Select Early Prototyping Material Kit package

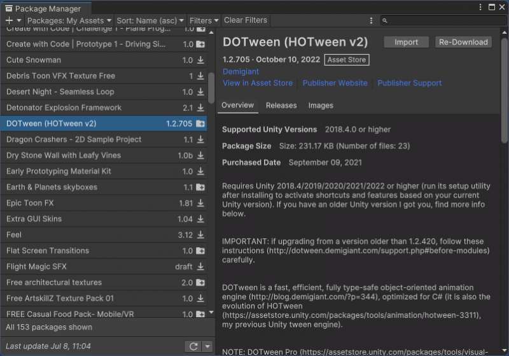point(104,171)
